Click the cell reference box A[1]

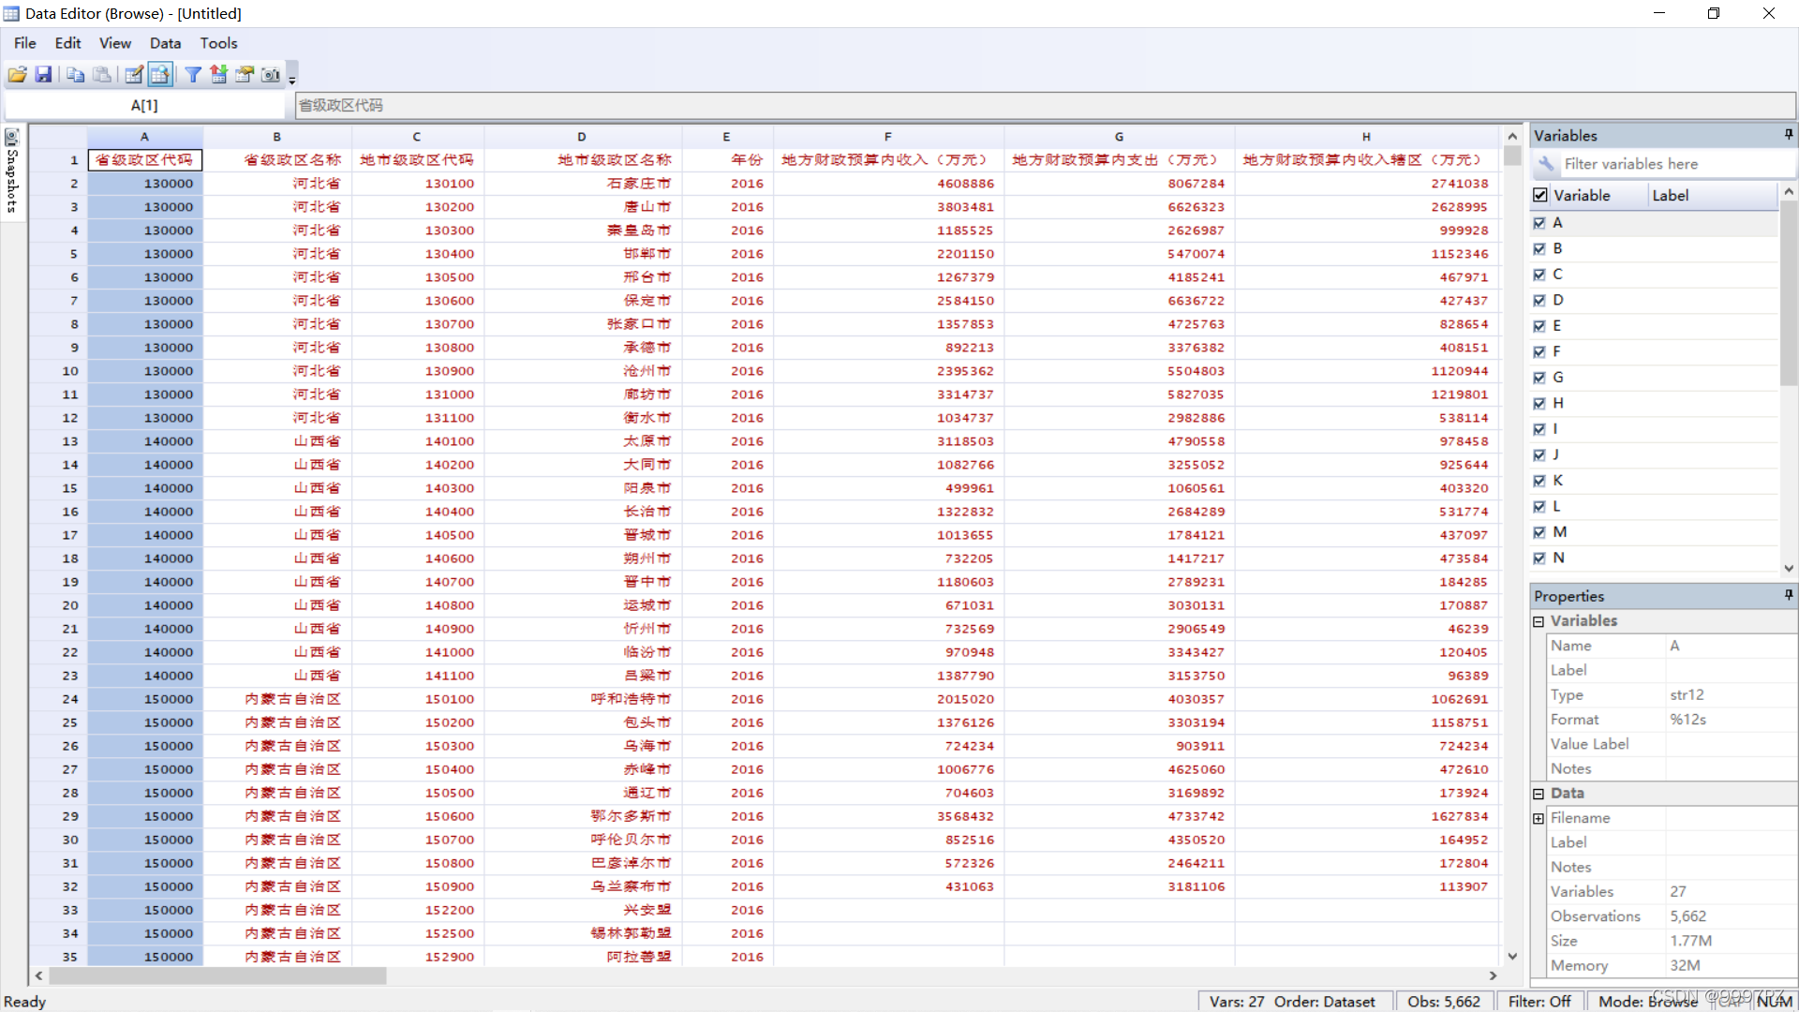click(x=145, y=105)
